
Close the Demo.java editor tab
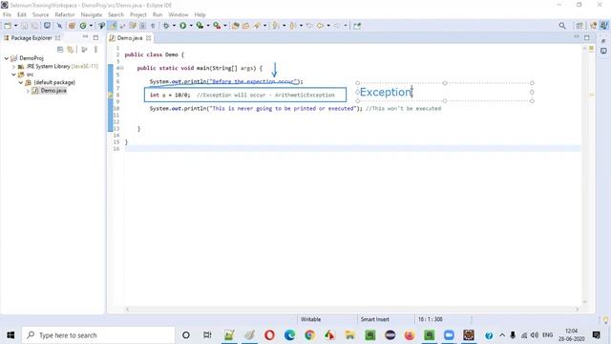click(149, 38)
